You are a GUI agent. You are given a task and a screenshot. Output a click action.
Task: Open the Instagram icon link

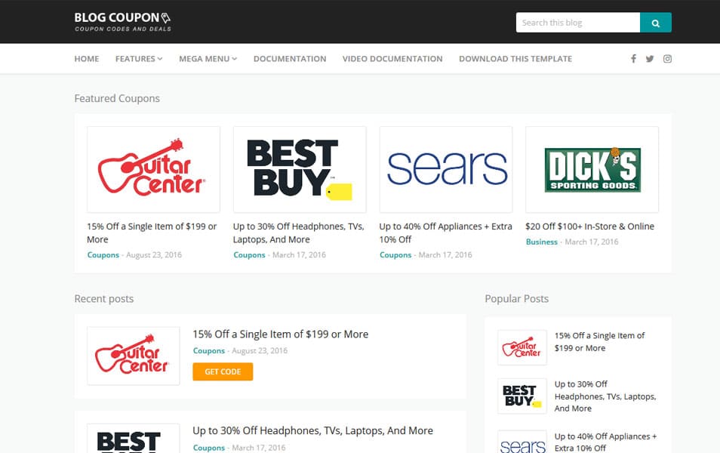[x=667, y=58]
